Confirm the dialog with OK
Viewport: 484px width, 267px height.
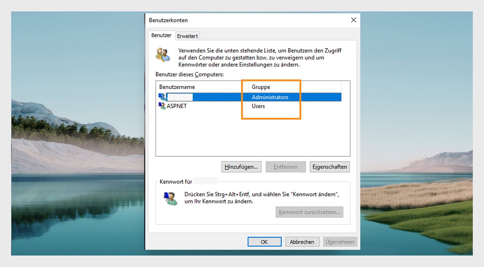(264, 242)
